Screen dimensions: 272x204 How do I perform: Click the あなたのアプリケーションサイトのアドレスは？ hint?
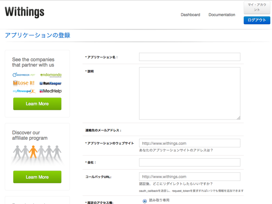click(176, 150)
